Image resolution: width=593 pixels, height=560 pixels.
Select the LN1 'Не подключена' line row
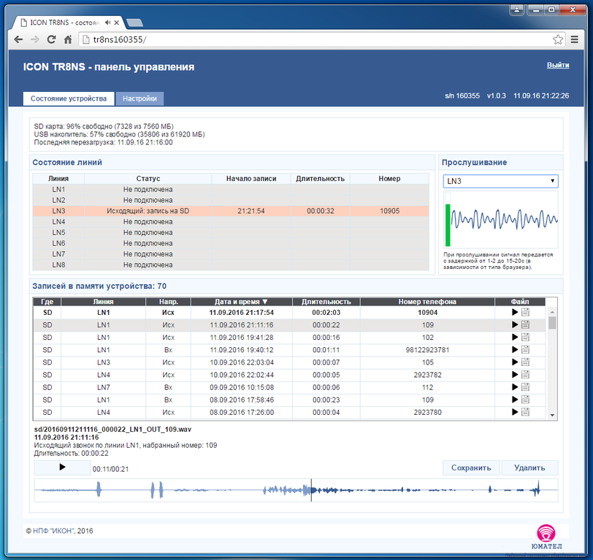click(x=231, y=189)
